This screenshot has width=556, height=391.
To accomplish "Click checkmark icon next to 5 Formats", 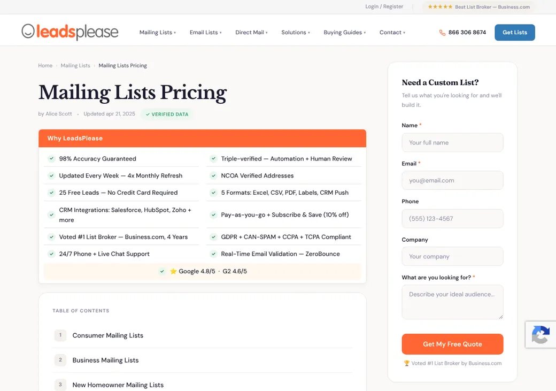I will click(x=213, y=193).
